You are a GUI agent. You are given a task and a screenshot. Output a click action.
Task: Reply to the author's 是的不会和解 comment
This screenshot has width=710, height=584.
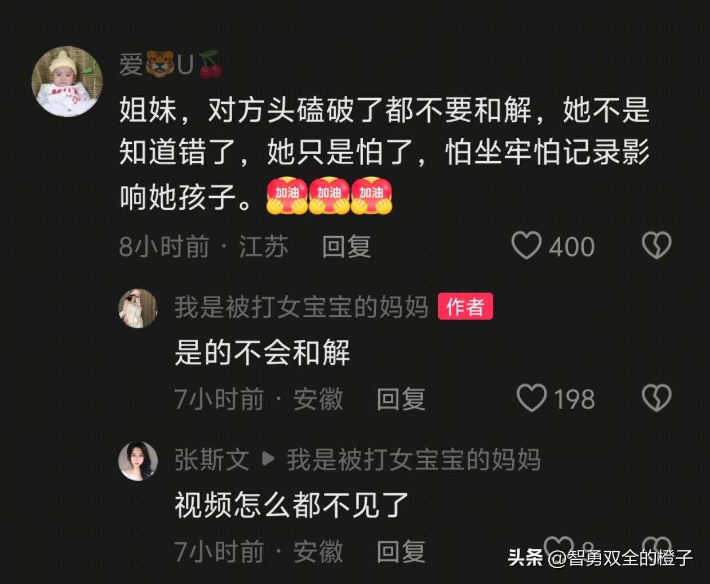(x=401, y=399)
